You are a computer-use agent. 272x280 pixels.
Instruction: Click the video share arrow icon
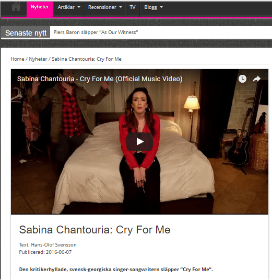pos(256,79)
